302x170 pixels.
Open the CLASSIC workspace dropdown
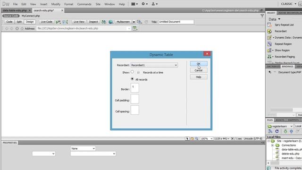coord(289,4)
